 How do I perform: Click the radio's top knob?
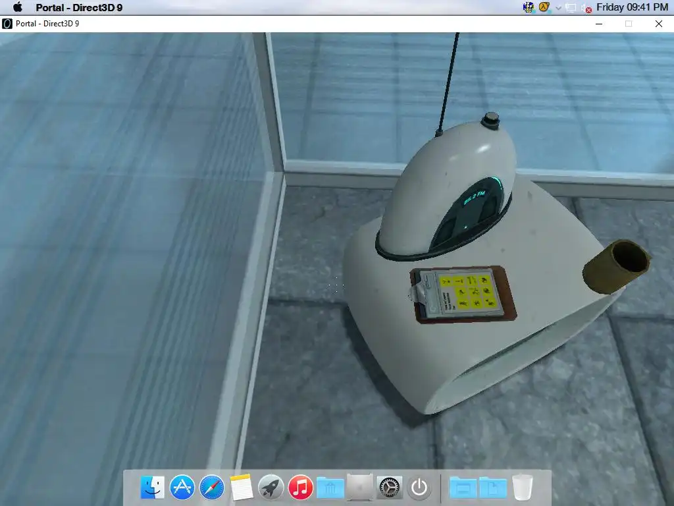click(490, 121)
